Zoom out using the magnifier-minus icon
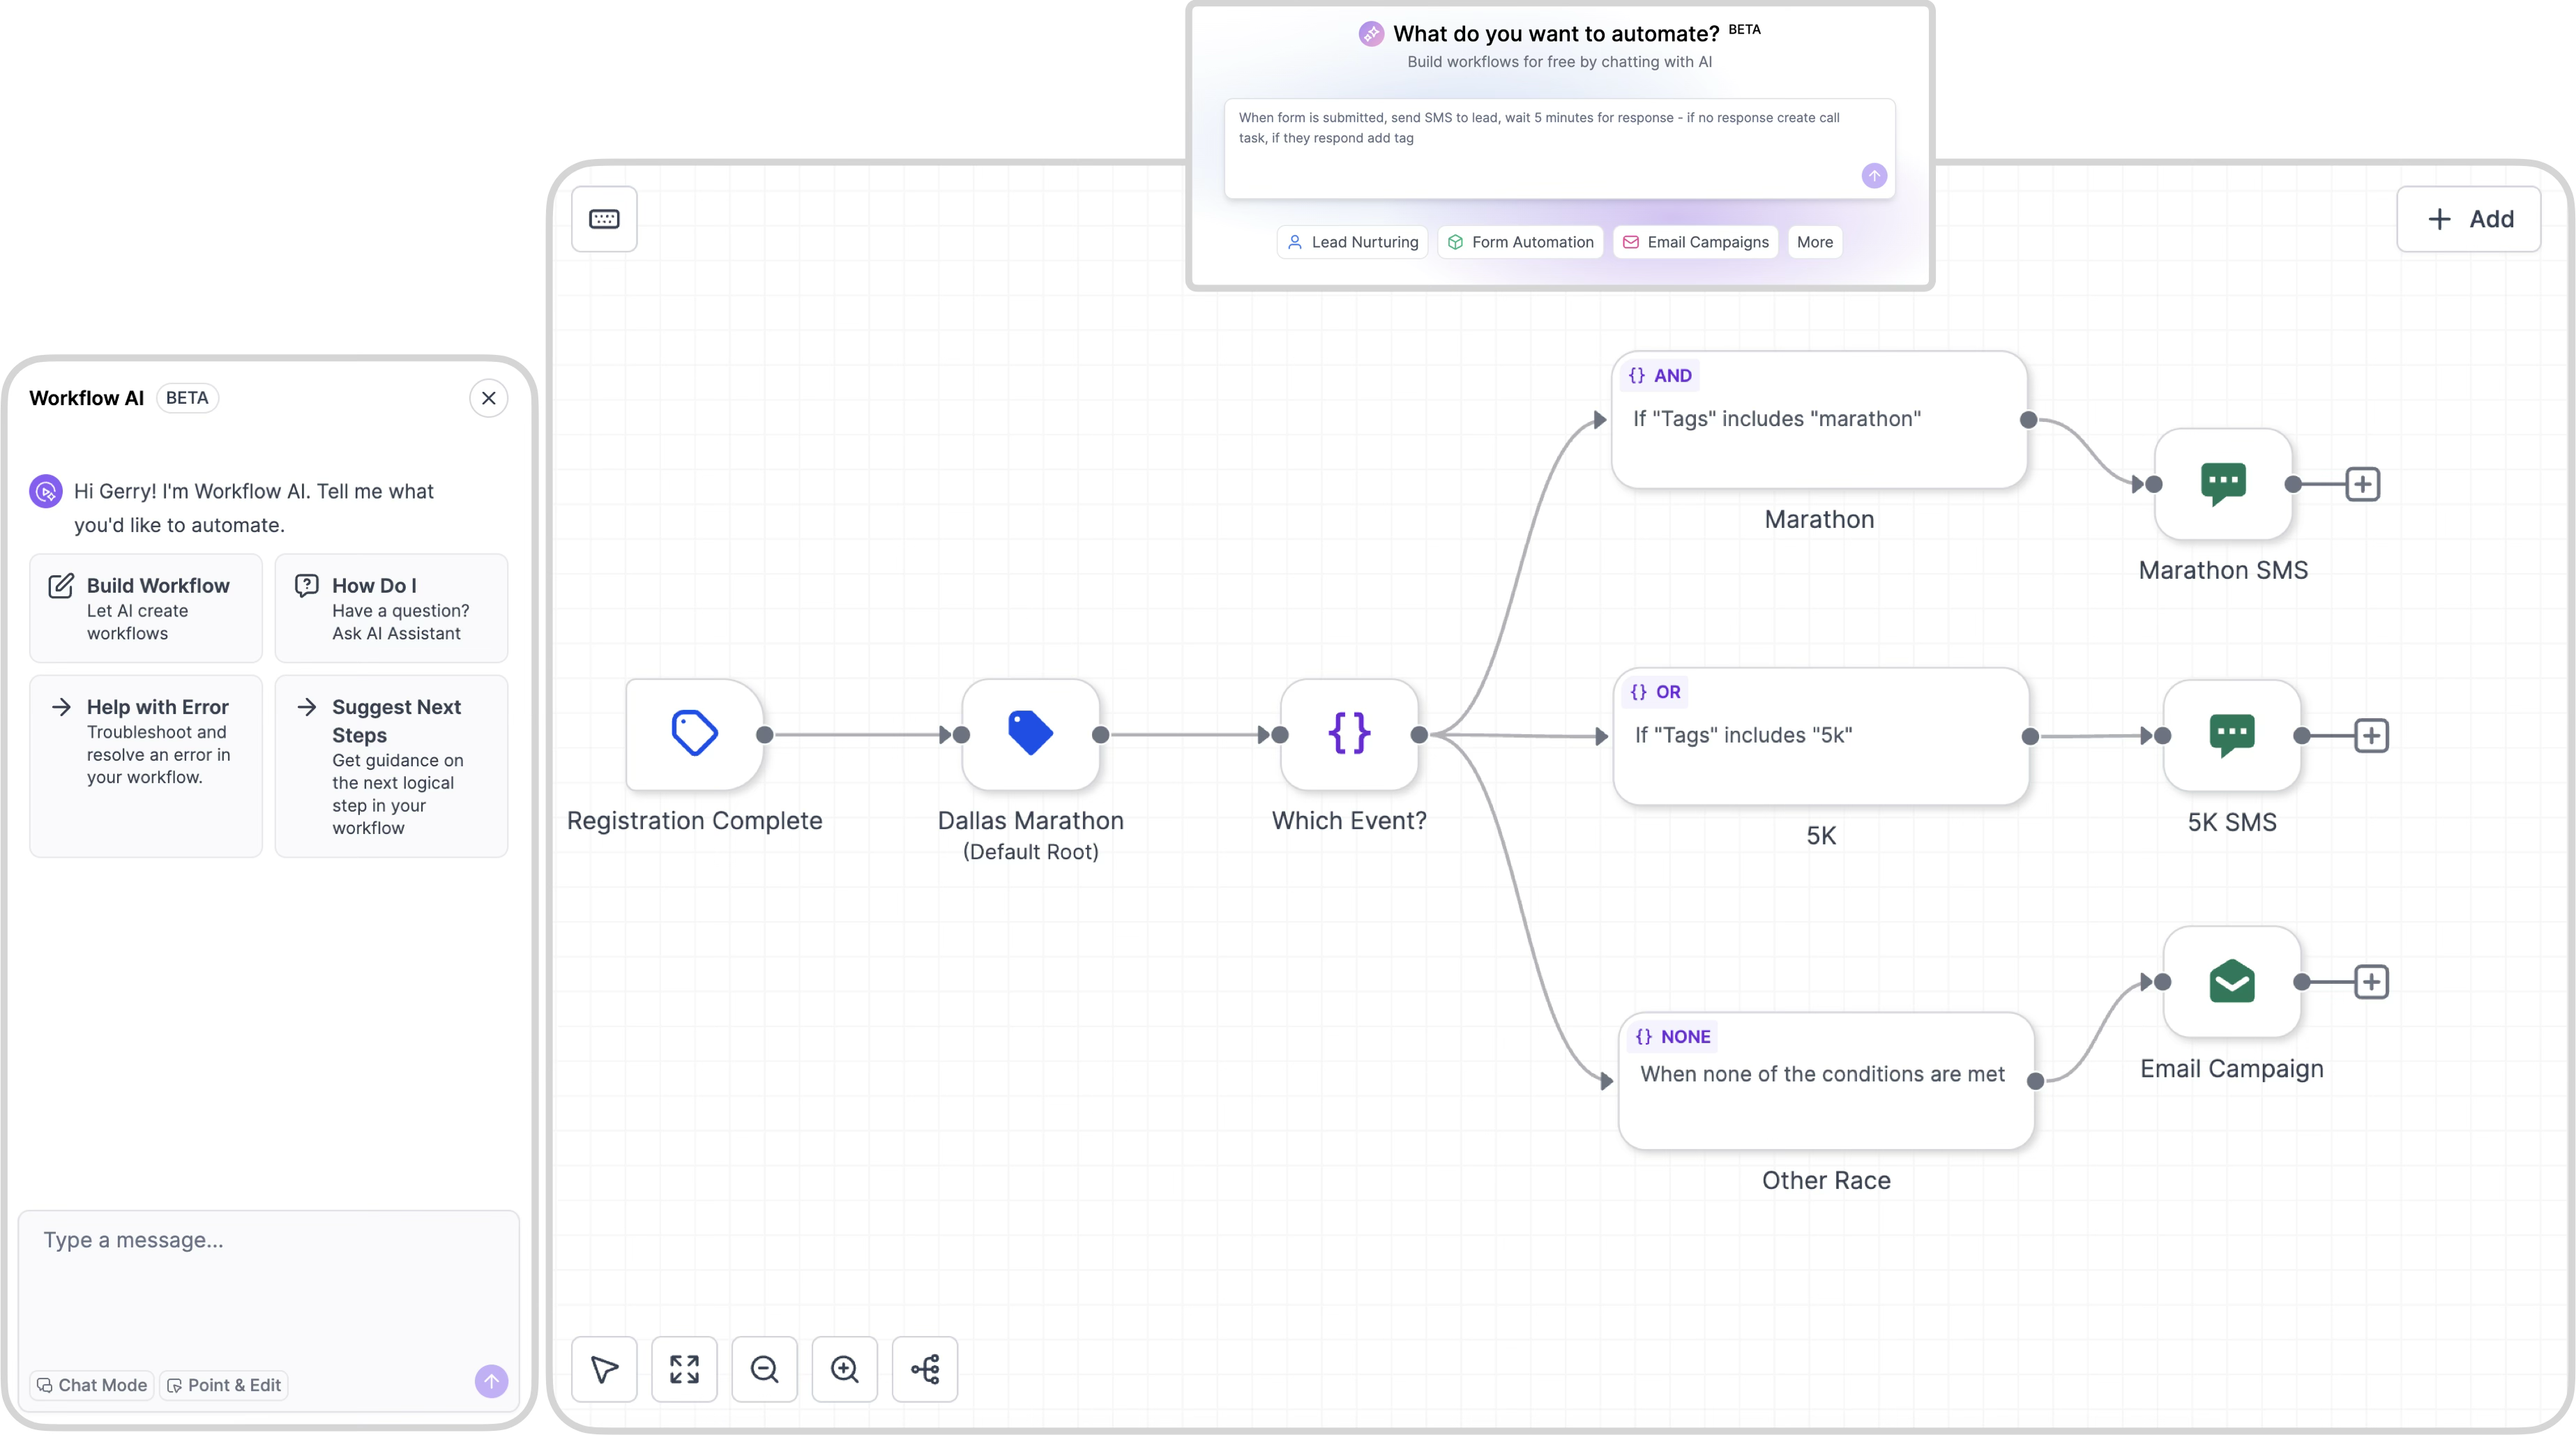 tap(764, 1369)
